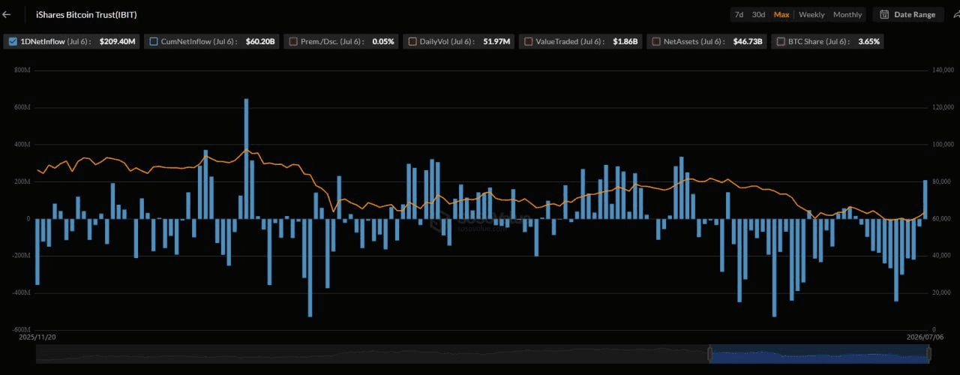Viewport: 960px width, 375px height.
Task: Click the back arrow icon
Action: pos(7,14)
